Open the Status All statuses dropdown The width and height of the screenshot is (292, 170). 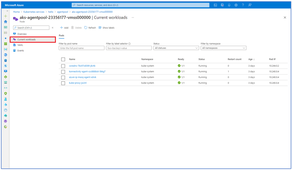(x=176, y=48)
